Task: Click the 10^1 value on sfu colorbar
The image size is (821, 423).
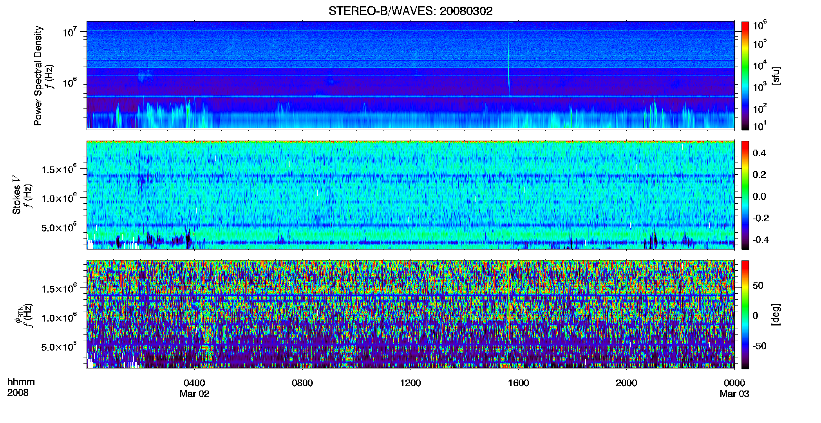Action: 760,126
